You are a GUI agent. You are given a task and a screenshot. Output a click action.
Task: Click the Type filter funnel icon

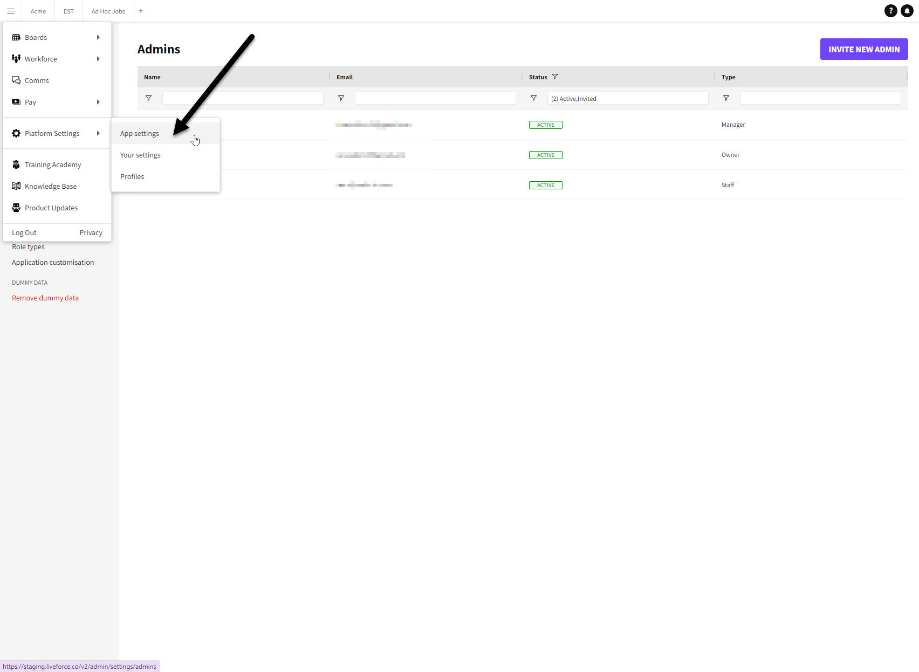(x=726, y=98)
